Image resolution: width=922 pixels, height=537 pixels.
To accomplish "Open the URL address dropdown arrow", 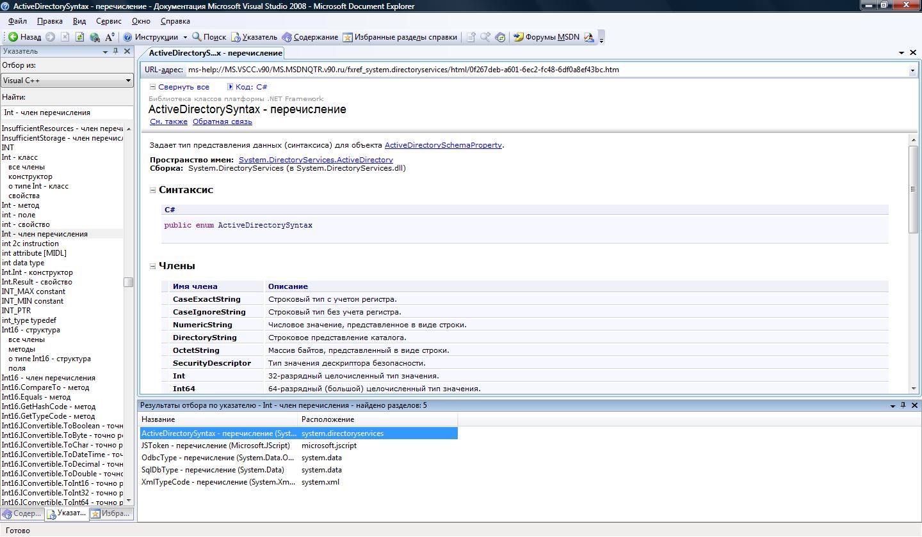I will coord(912,70).
